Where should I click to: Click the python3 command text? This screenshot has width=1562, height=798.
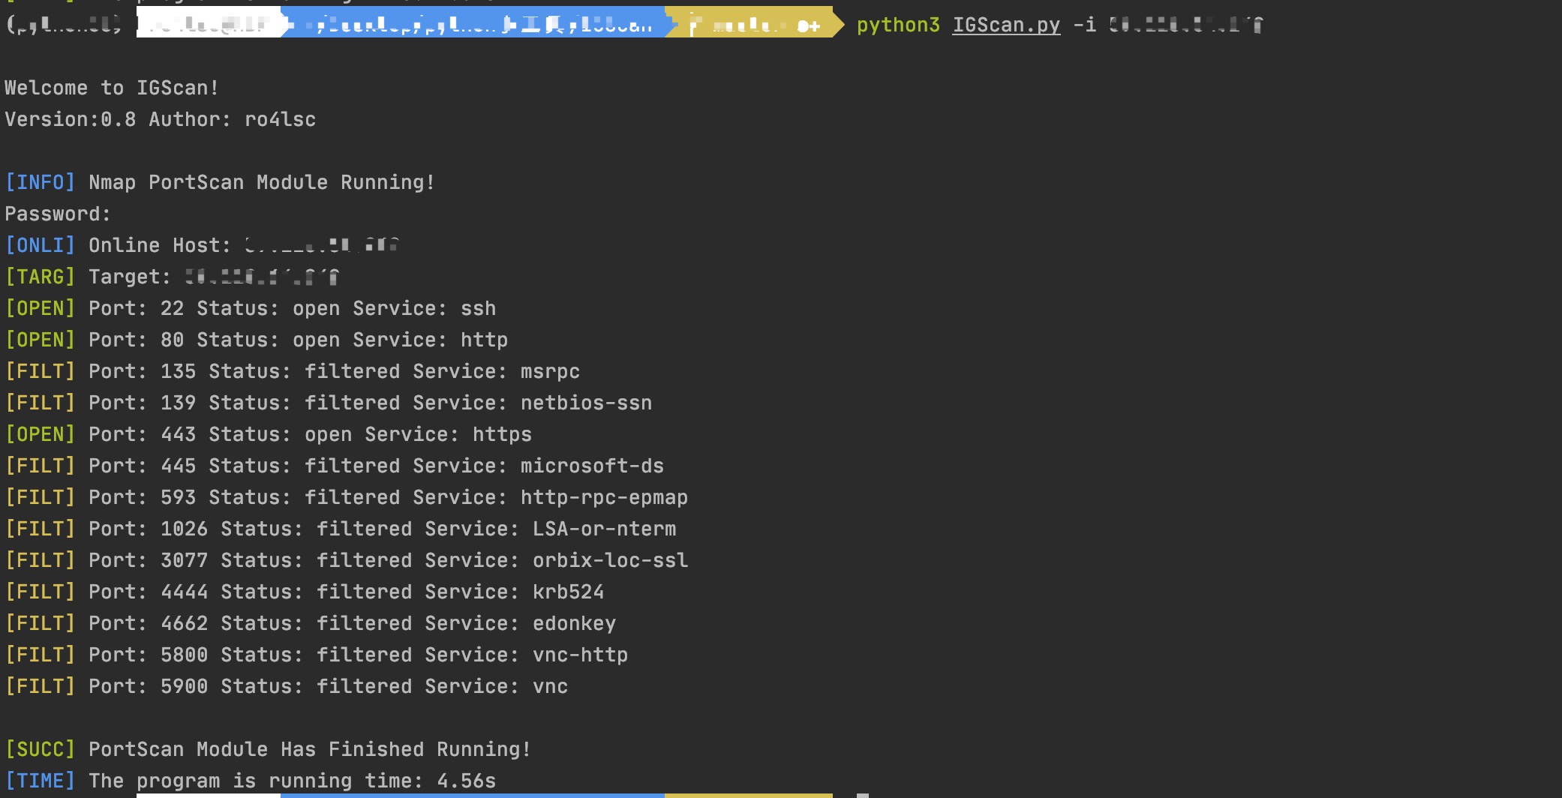click(x=898, y=25)
